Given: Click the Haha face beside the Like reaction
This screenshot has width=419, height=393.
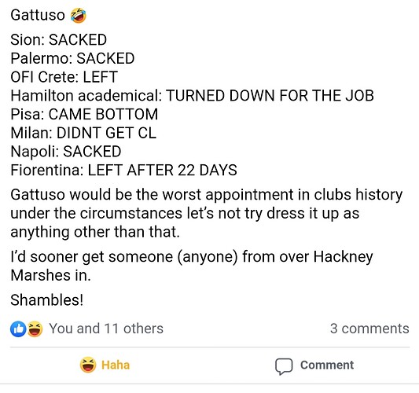Looking at the screenshot, I should 35,329.
